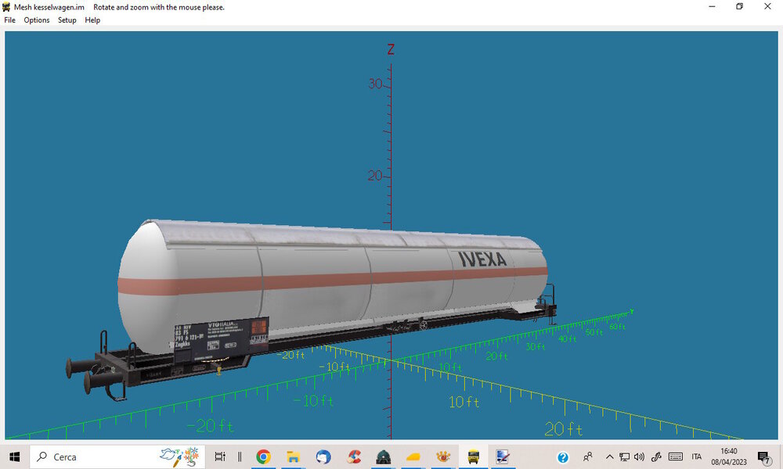Open the orange monster-face app on taskbar
783x469 pixels.
pyautogui.click(x=443, y=456)
